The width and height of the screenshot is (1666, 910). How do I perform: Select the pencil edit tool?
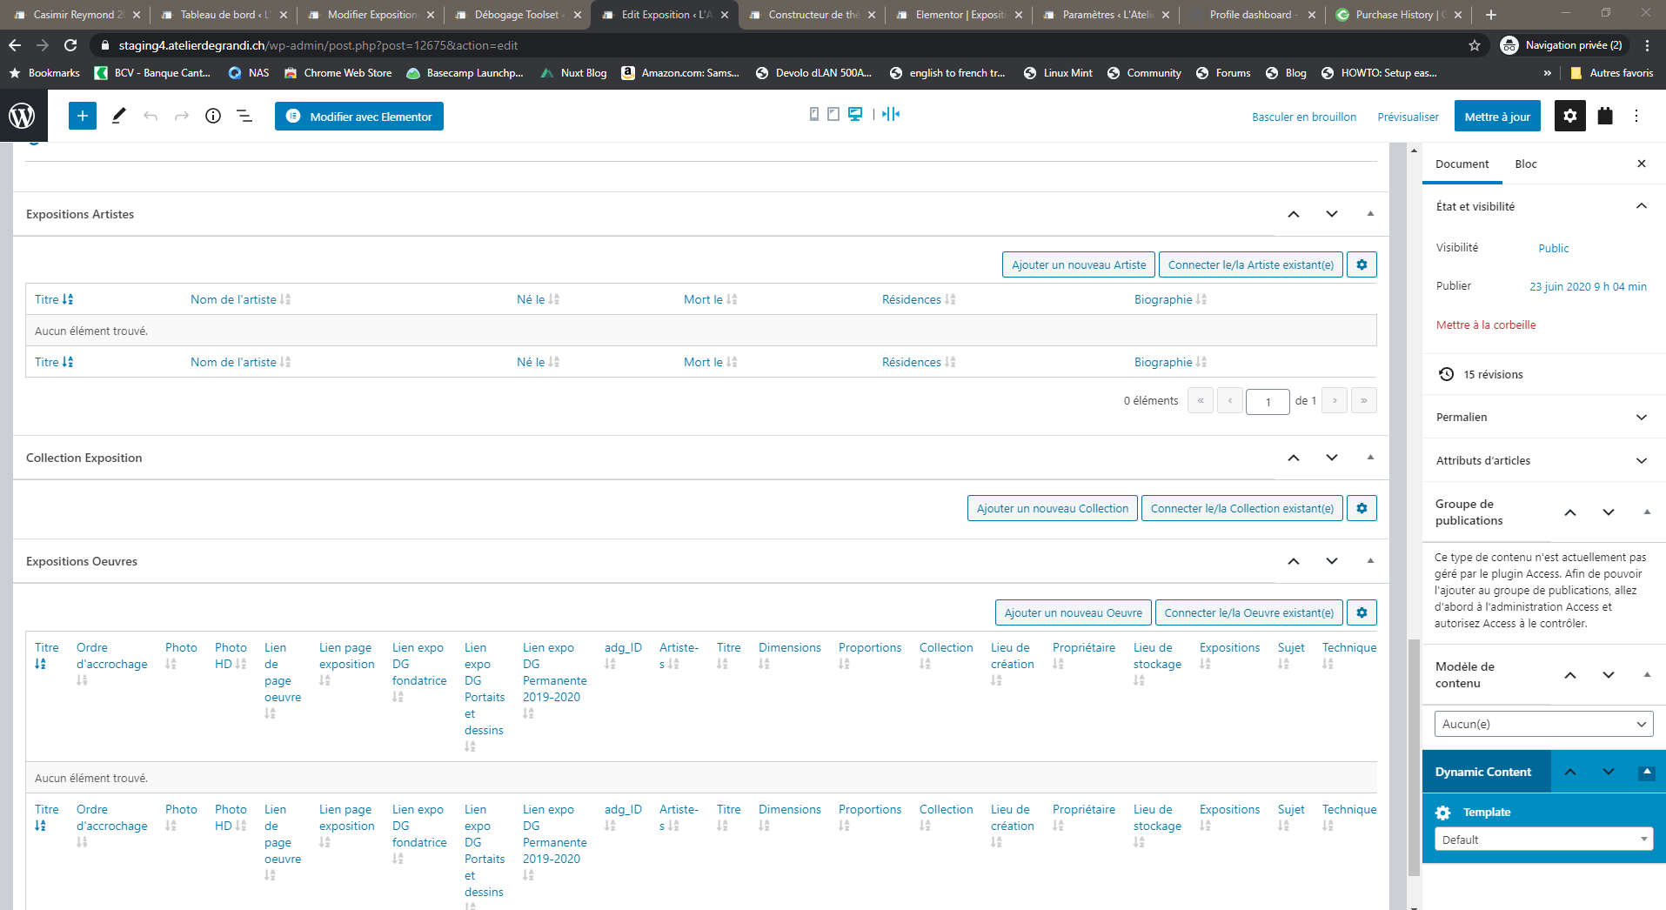[x=119, y=116]
